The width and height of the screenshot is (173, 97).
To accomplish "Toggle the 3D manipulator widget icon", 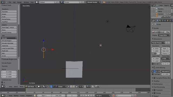I will pyautogui.click(x=49, y=86).
